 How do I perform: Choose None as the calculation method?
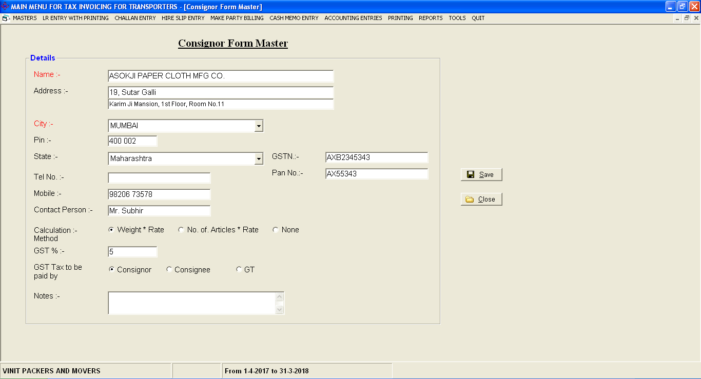pyautogui.click(x=276, y=230)
